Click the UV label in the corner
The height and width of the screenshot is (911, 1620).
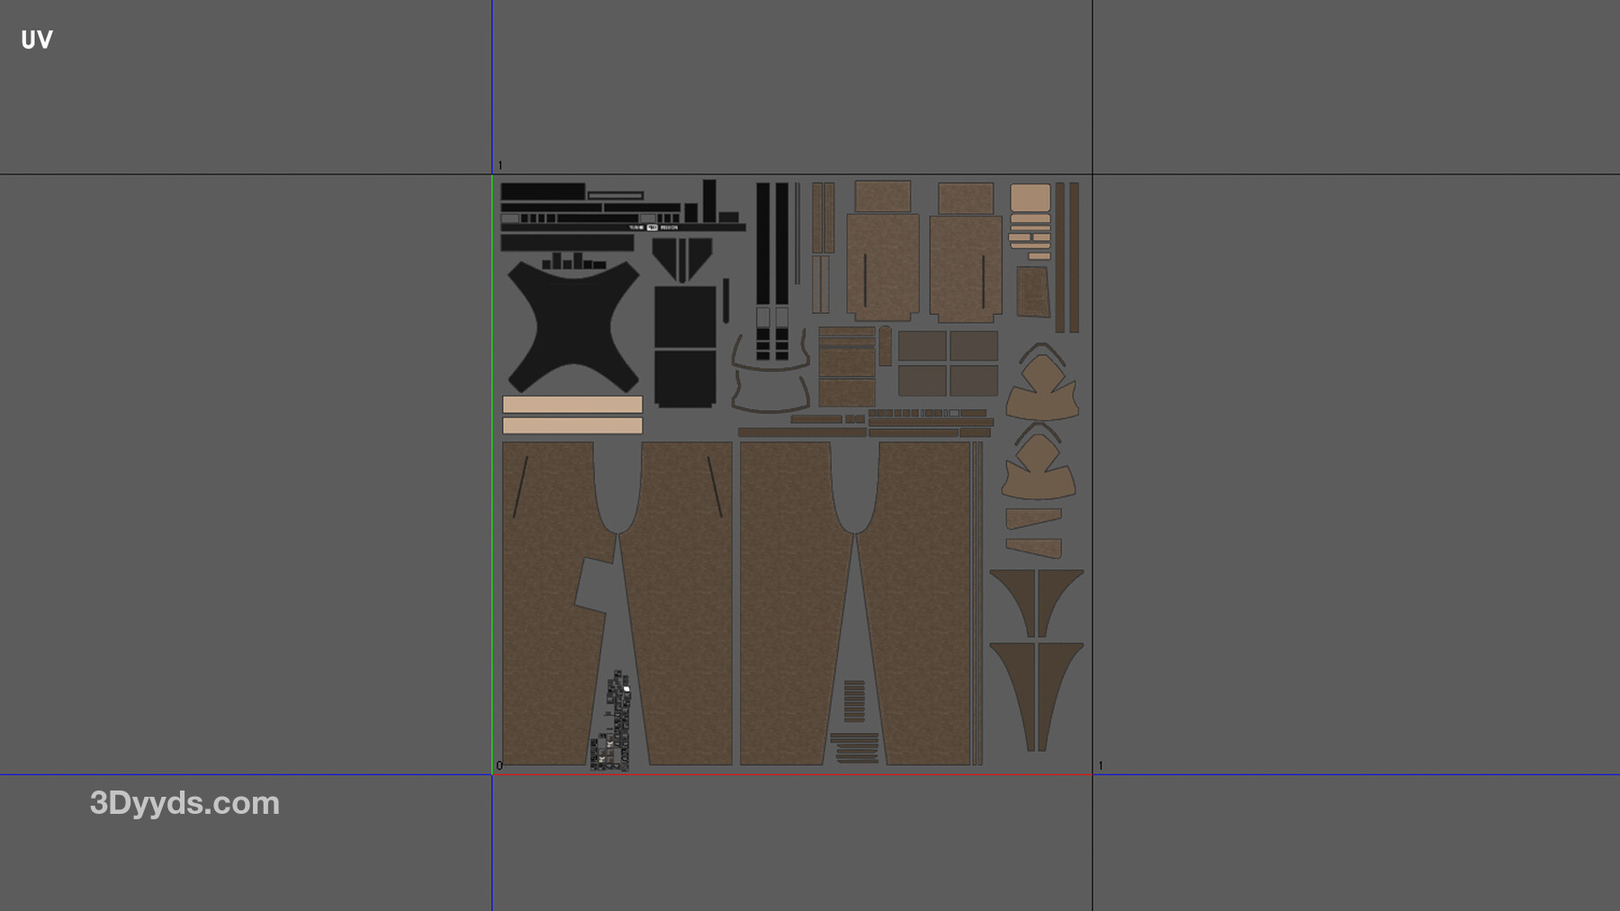37,40
